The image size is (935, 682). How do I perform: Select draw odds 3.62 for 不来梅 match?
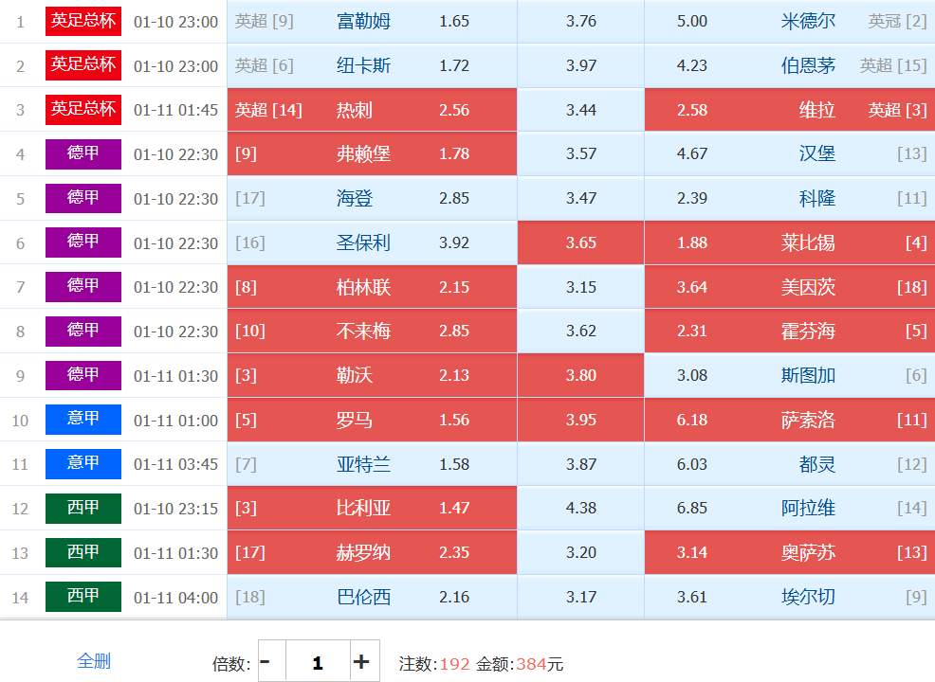point(580,332)
